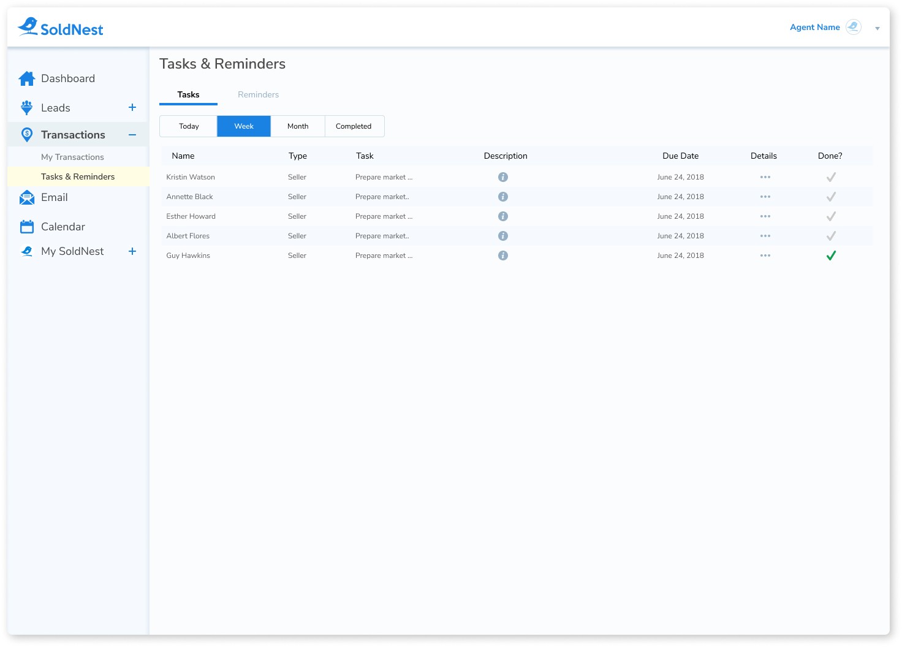Mark Annette Black task as done
The width and height of the screenshot is (902, 647).
click(x=831, y=197)
